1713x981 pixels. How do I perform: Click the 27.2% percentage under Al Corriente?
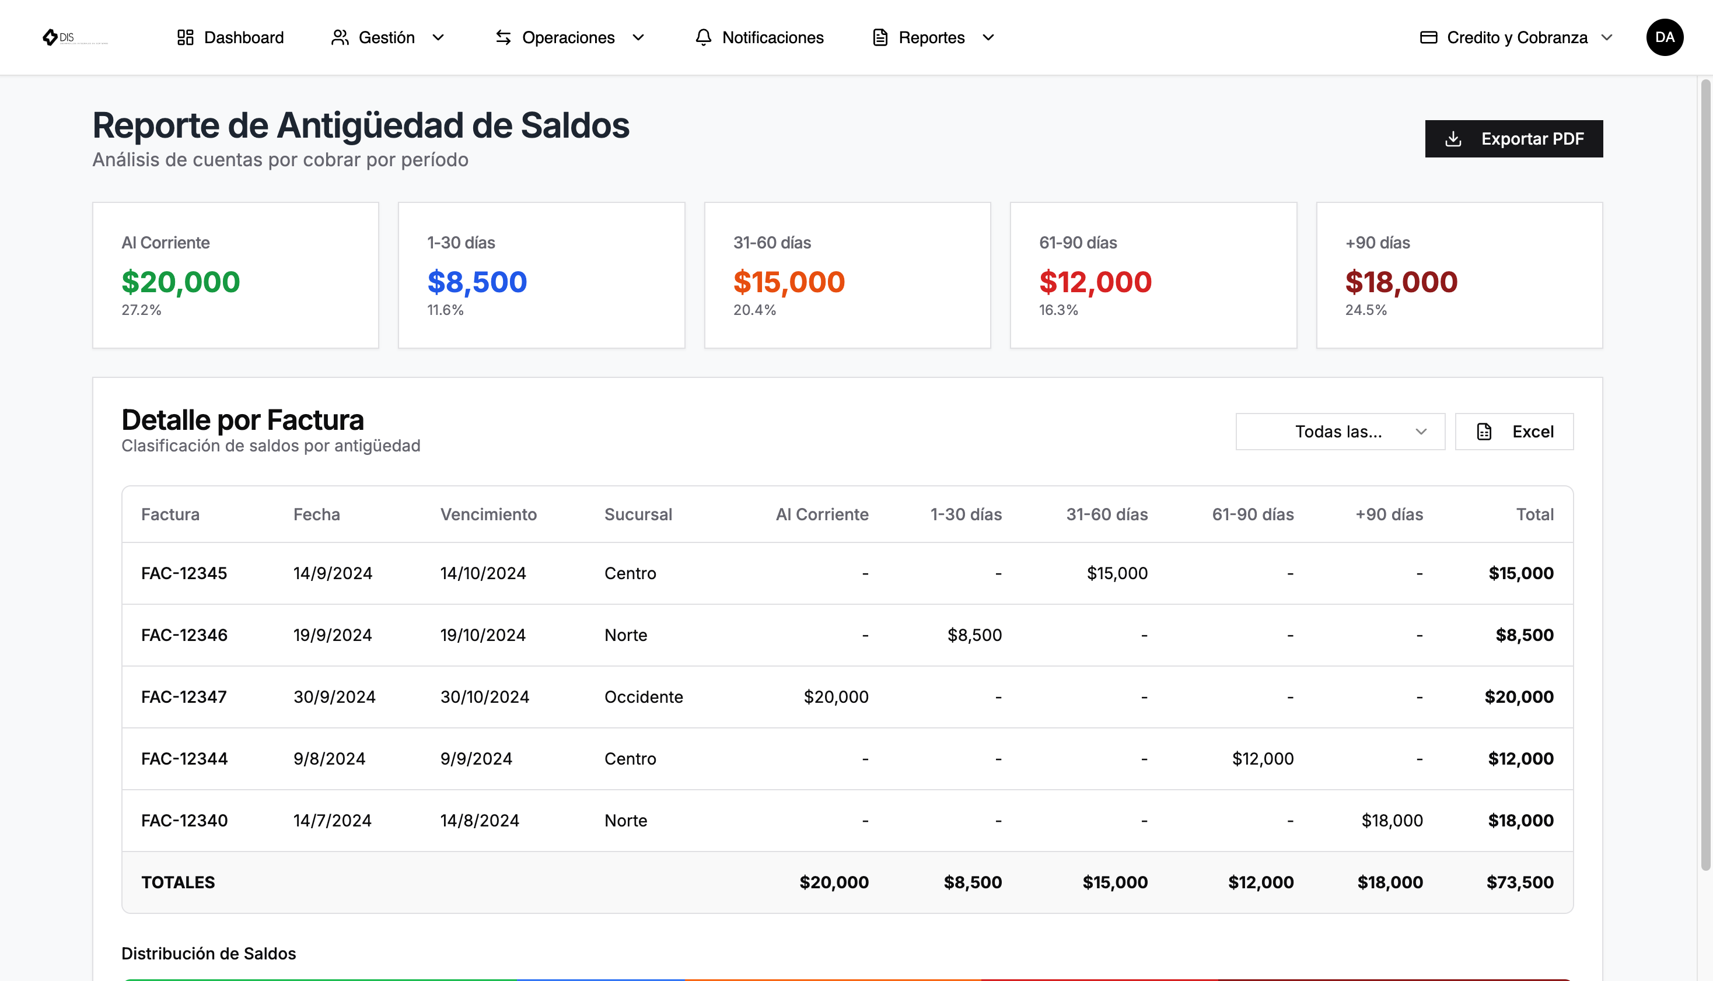tap(142, 310)
